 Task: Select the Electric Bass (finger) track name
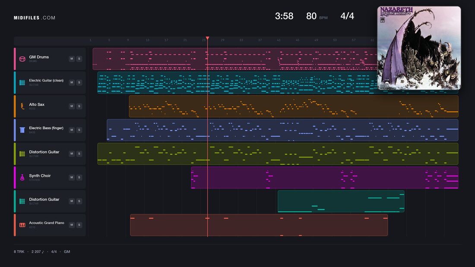click(46, 128)
